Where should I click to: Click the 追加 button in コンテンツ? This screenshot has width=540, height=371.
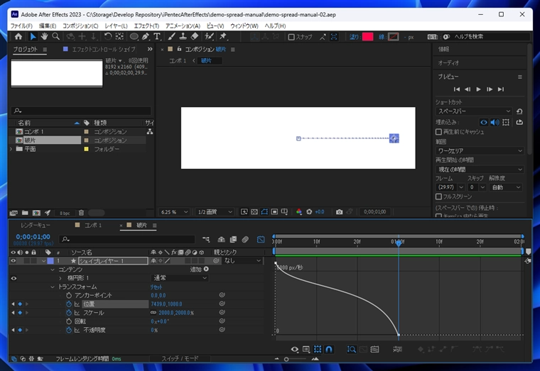pos(200,270)
